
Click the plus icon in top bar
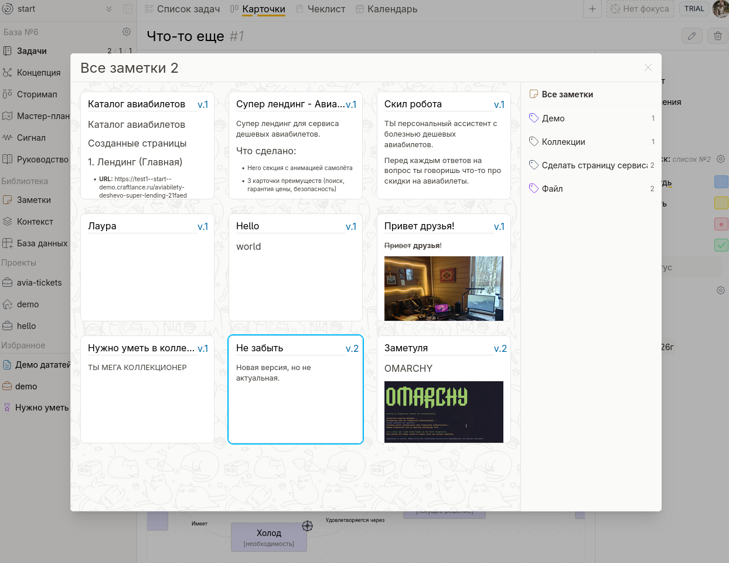pyautogui.click(x=592, y=9)
